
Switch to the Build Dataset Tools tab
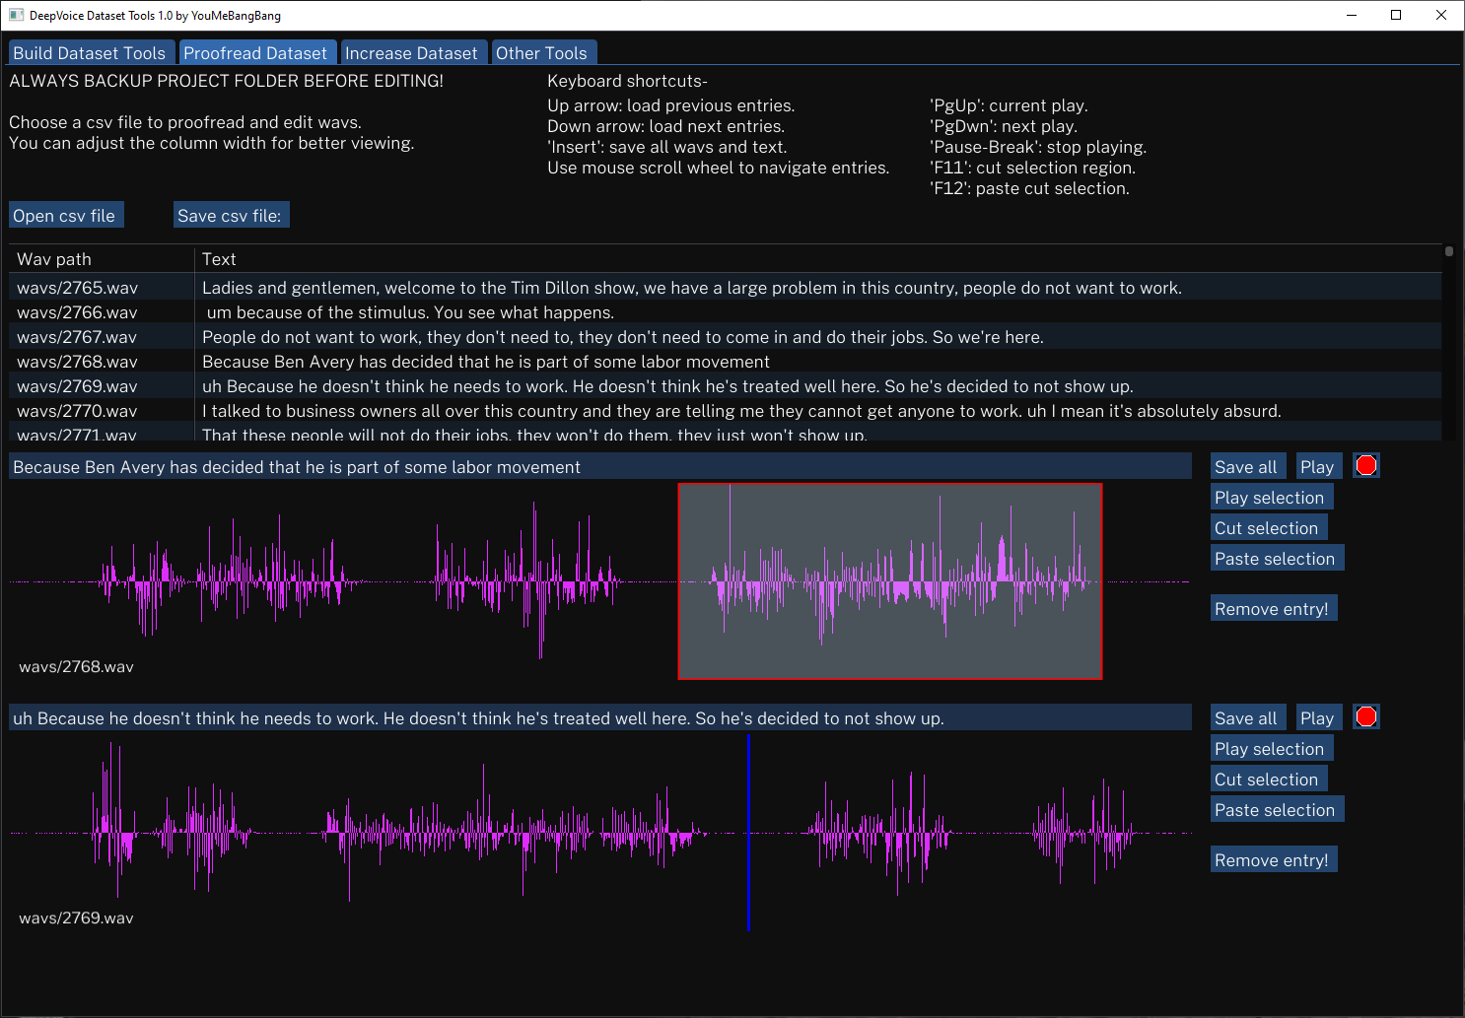90,52
